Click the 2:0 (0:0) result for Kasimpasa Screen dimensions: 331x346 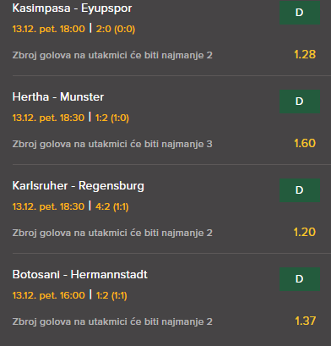coord(116,29)
